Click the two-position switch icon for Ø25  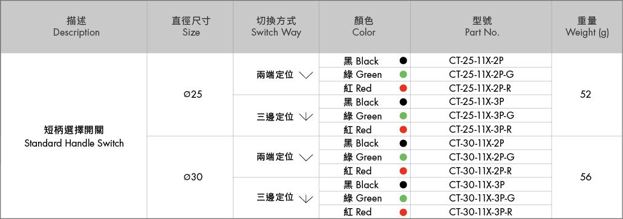pos(305,75)
